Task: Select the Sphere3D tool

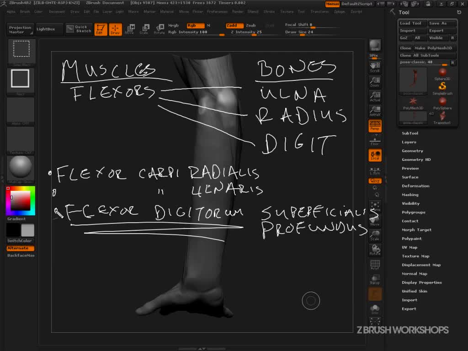Action: 442,74
